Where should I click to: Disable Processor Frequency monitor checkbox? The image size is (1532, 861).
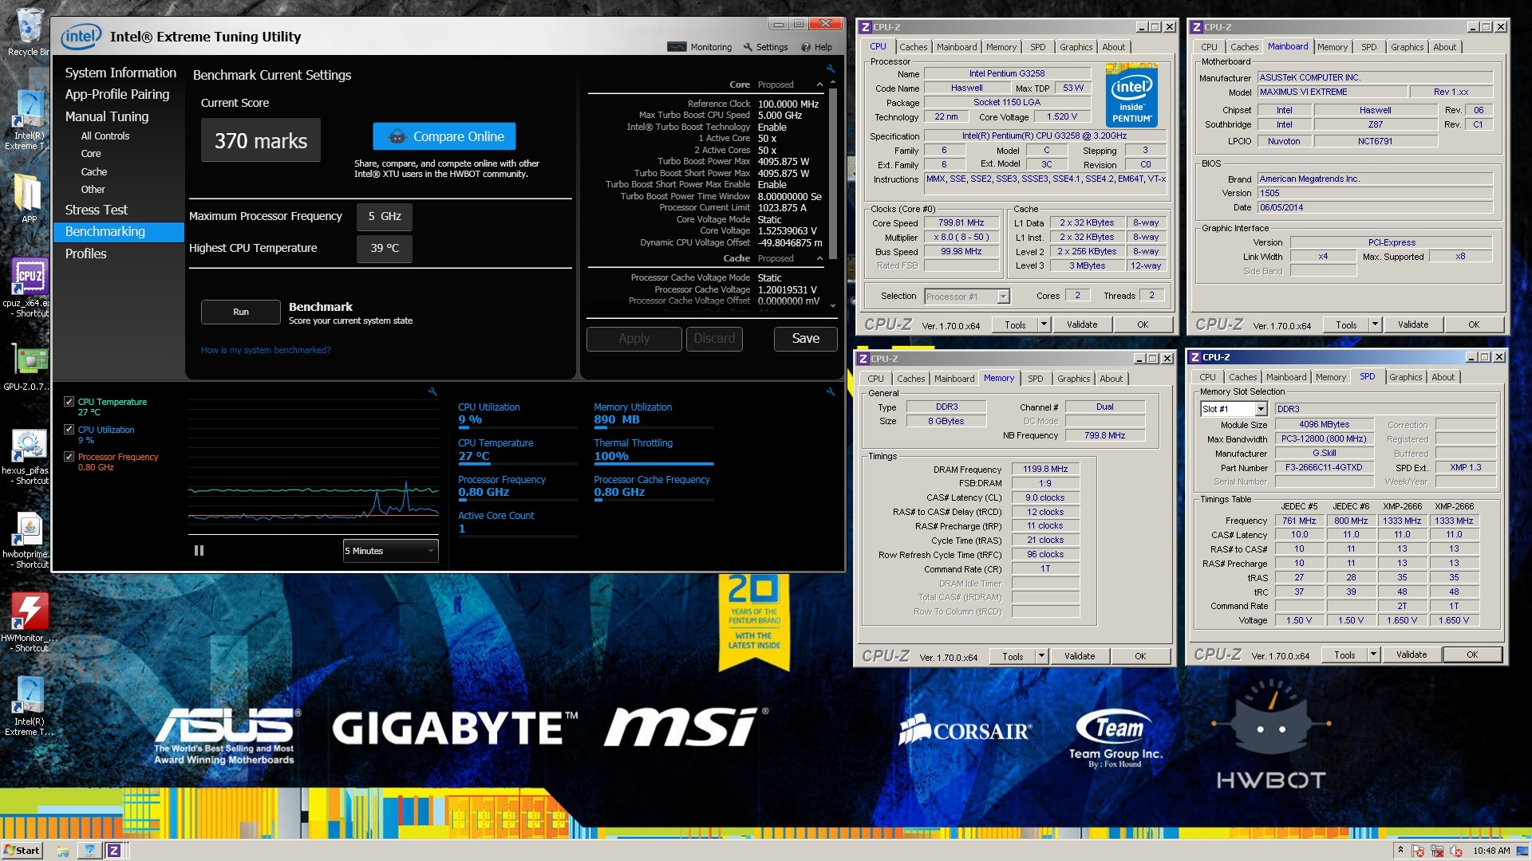pos(69,457)
